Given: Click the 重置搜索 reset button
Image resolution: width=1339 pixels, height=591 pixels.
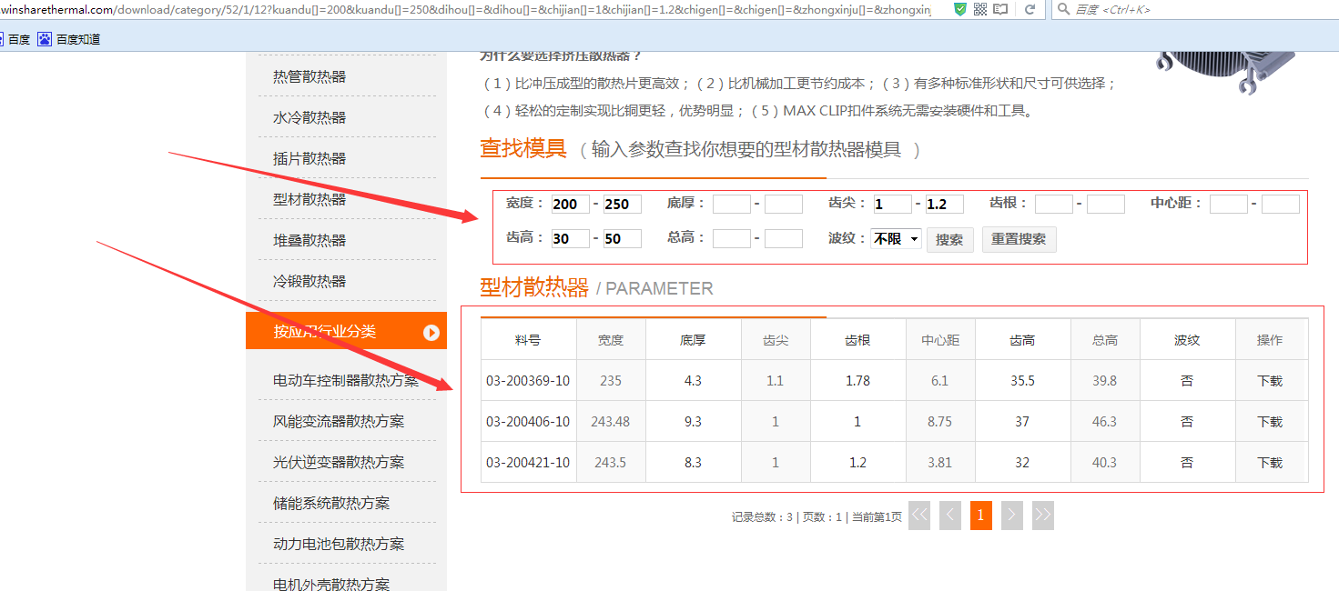Looking at the screenshot, I should click(1019, 240).
